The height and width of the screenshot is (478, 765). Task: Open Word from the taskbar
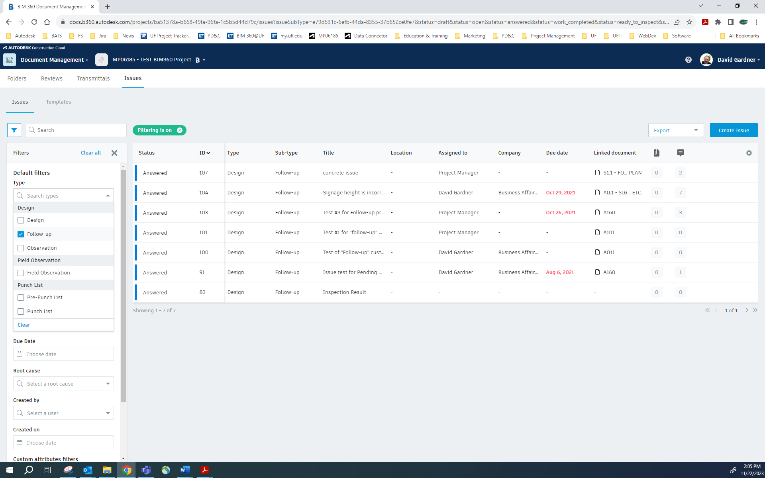pyautogui.click(x=185, y=470)
